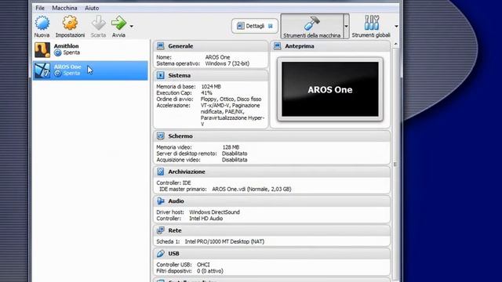
Task: Click the Anteprima preview icon
Action: (277, 46)
